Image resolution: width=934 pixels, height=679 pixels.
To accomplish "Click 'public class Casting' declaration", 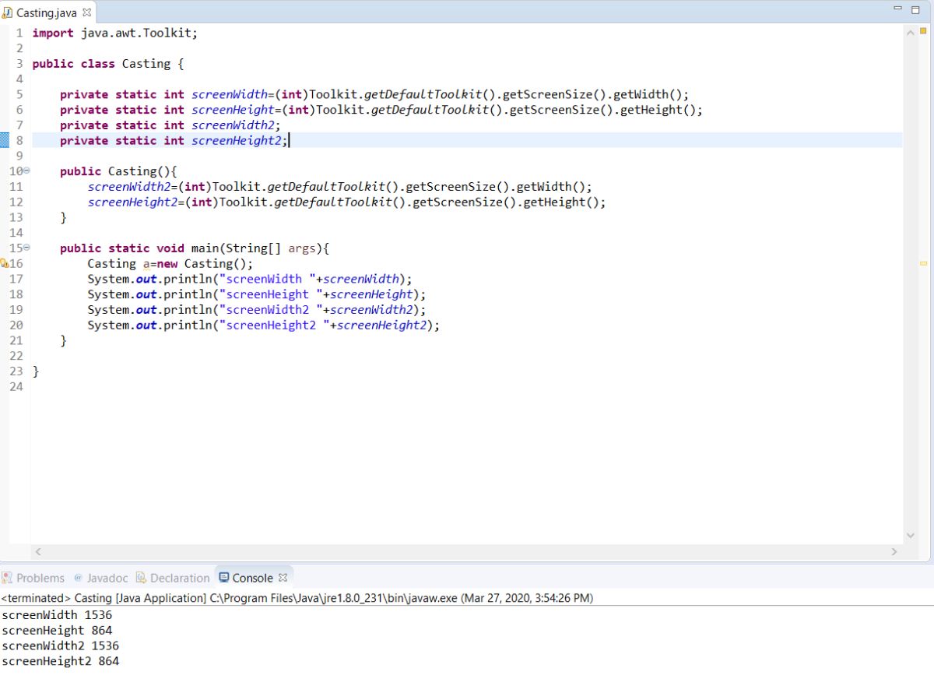I will (107, 64).
